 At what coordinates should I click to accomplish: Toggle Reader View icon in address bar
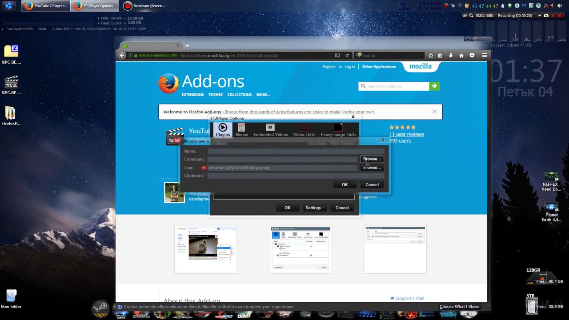coord(337,56)
